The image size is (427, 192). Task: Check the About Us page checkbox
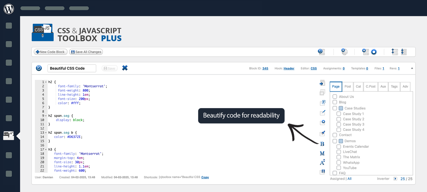click(335, 97)
